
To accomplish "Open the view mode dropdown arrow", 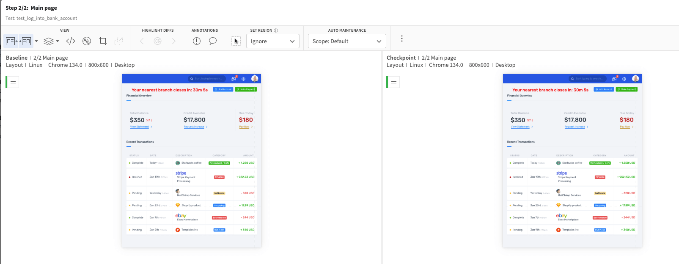I will 36,41.
